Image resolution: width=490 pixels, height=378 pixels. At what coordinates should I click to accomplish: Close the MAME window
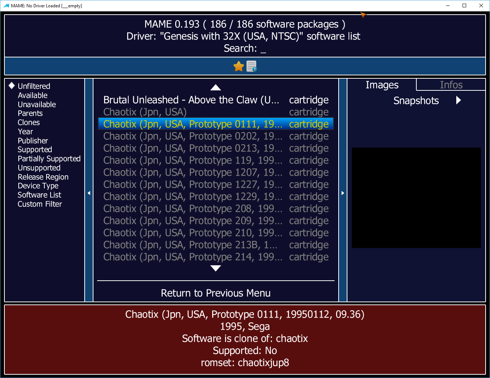click(x=481, y=5)
